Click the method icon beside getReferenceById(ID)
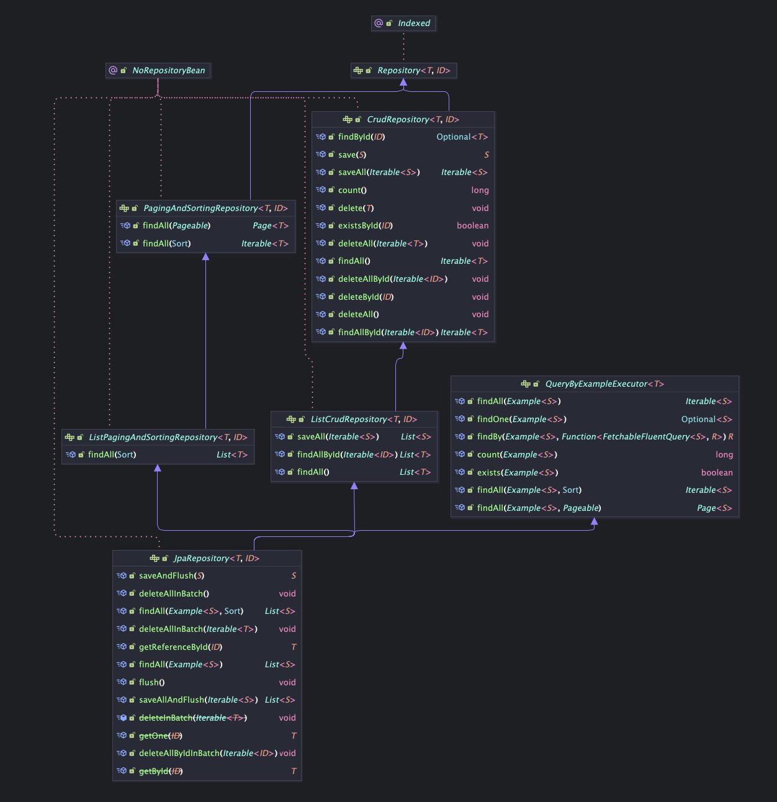The image size is (777, 802). tap(122, 647)
